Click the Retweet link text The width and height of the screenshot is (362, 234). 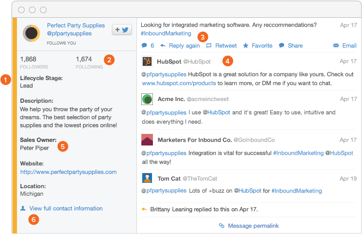click(x=226, y=46)
